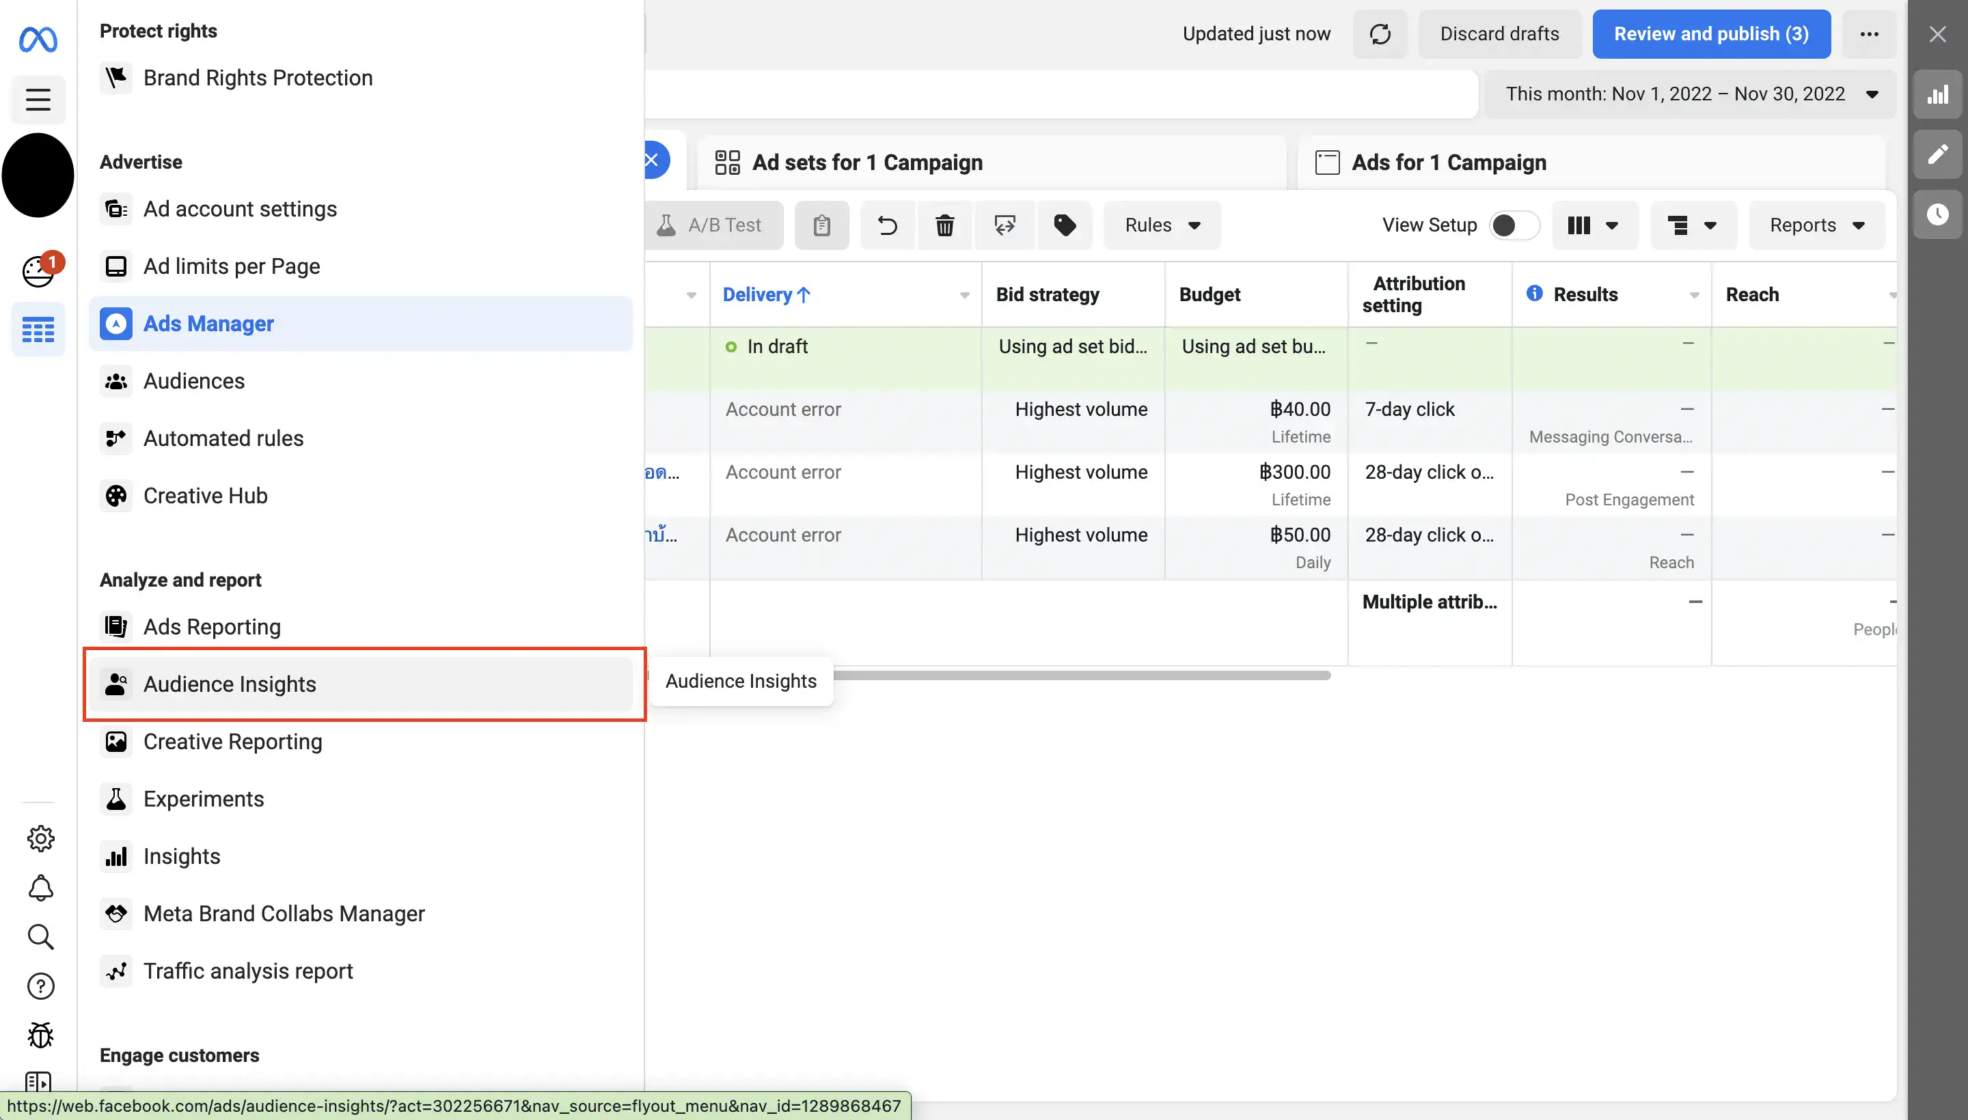This screenshot has height=1120, width=1968.
Task: Open the tag icon in the toolbar
Action: coord(1064,225)
